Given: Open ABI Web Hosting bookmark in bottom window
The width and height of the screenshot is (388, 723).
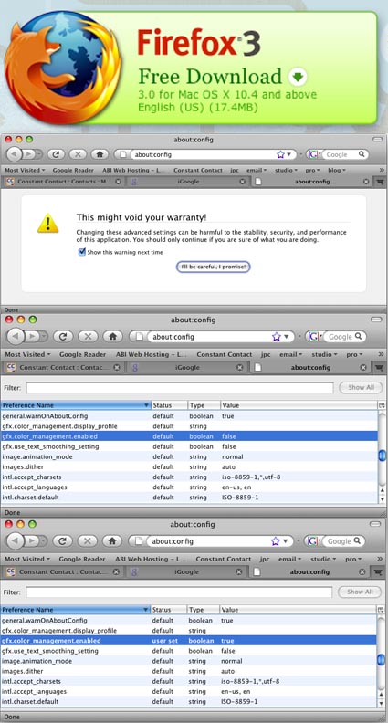Looking at the screenshot, I should (151, 559).
